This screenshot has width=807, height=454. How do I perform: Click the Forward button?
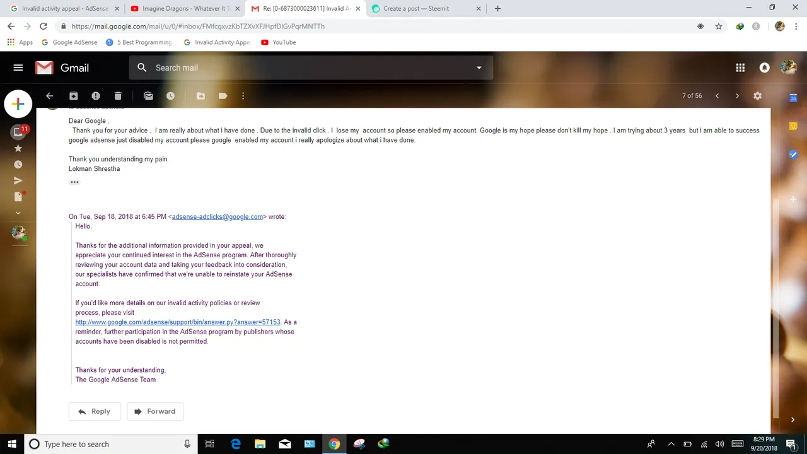(x=155, y=411)
